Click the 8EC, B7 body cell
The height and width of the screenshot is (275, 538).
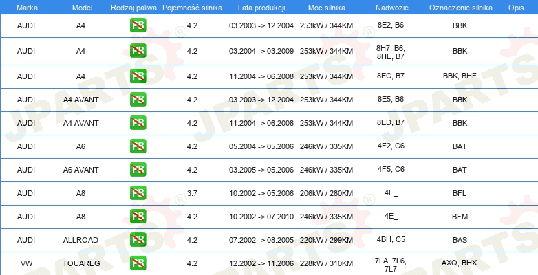coord(391,76)
